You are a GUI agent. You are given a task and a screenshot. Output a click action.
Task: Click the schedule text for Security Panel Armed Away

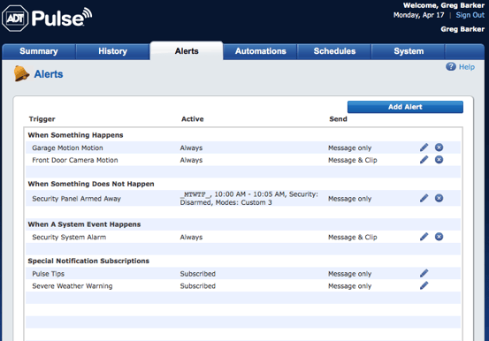click(x=248, y=198)
